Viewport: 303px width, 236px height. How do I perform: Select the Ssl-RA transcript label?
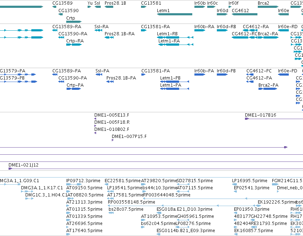(101, 27)
